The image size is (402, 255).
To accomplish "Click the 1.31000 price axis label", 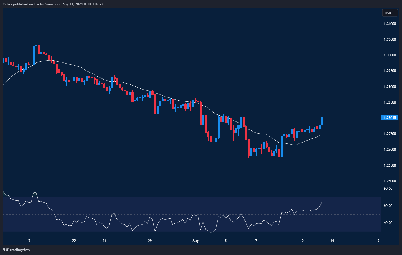I will [390, 24].
